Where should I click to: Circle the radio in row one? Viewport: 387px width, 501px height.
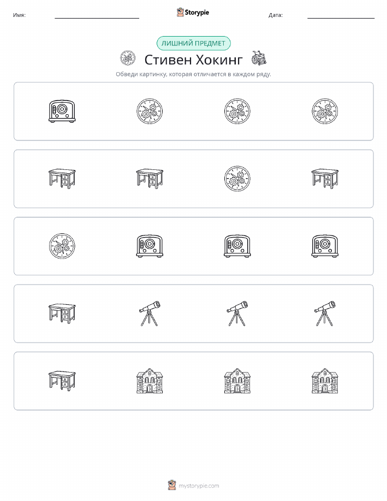coord(62,111)
